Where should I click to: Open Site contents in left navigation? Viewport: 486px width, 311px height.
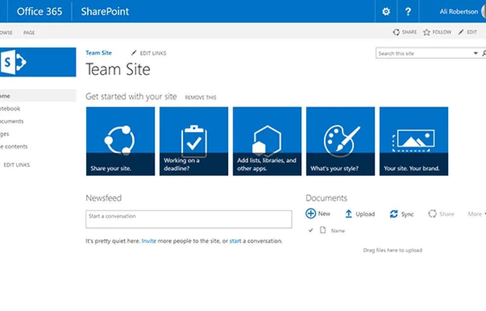pos(14,146)
